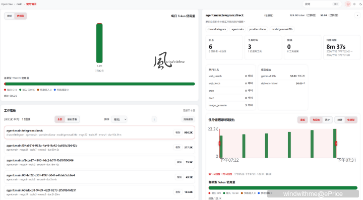The height and width of the screenshot is (200, 363).
Task: Select the exec tool row
Action: pyautogui.click(x=230, y=98)
